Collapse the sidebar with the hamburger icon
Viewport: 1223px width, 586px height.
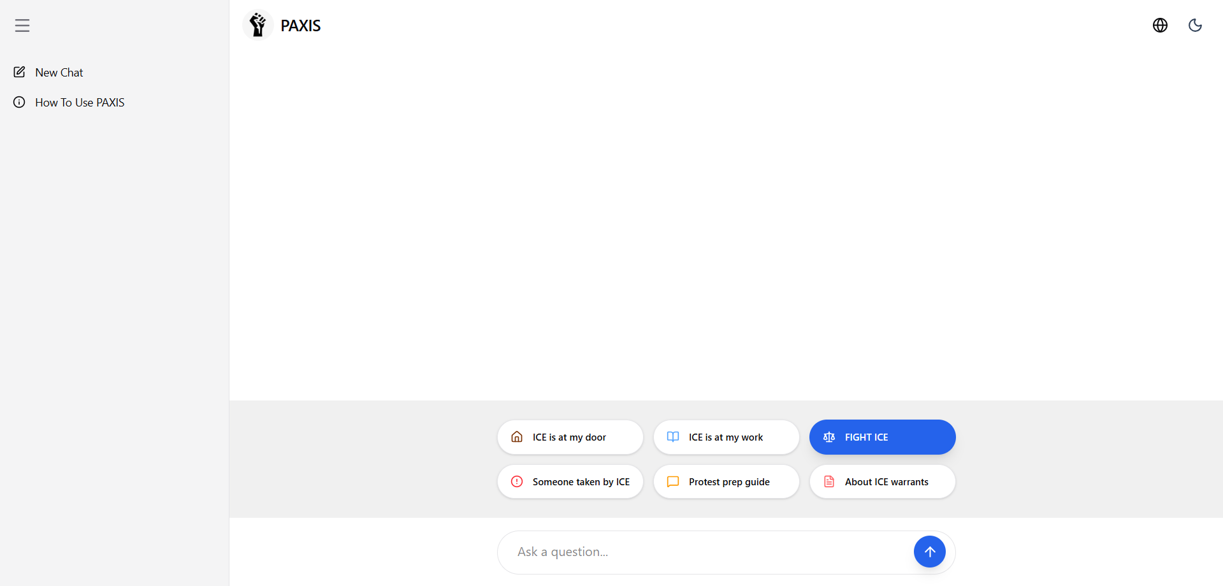click(x=22, y=26)
